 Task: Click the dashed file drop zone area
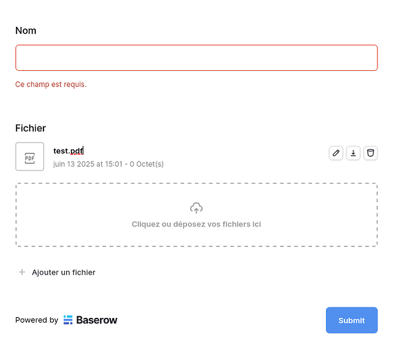[196, 215]
